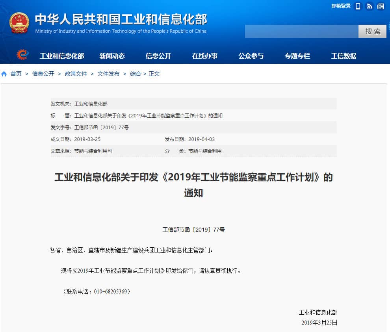Open the 信息公开 navigation tab
The image size is (390, 332).
click(158, 56)
